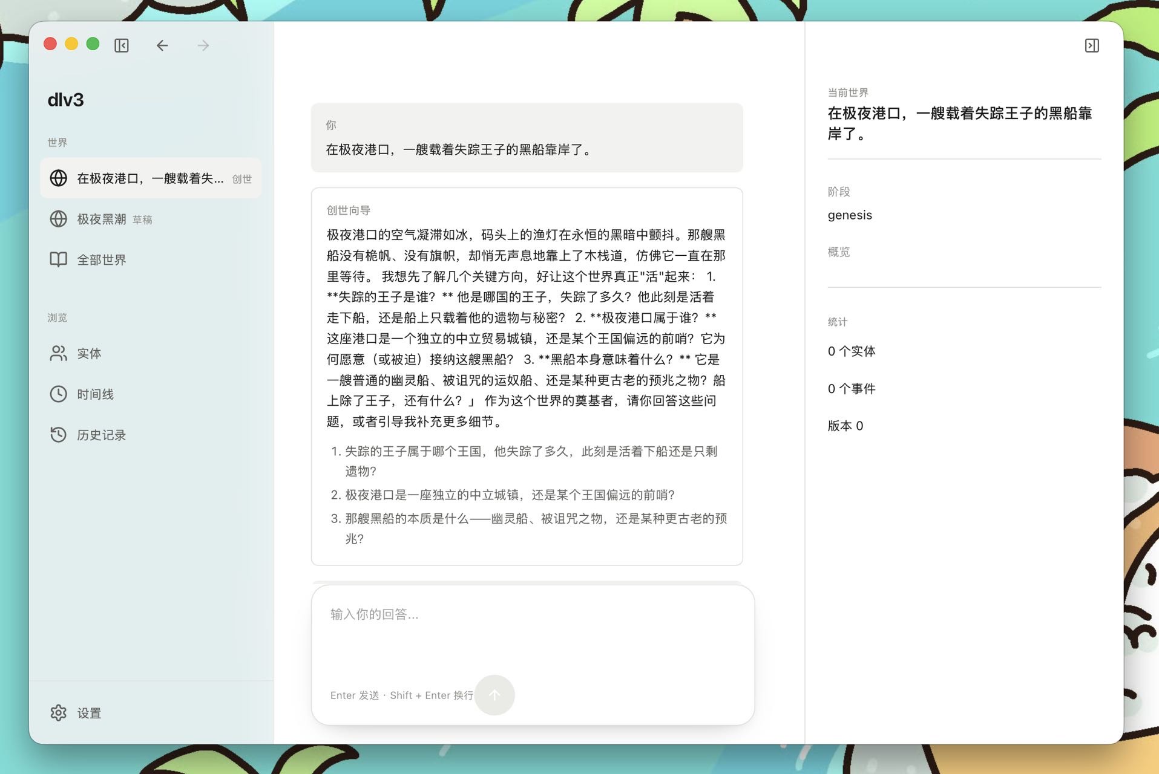The image size is (1159, 774).
Task: Send the answer with the arrow button
Action: pyautogui.click(x=494, y=695)
